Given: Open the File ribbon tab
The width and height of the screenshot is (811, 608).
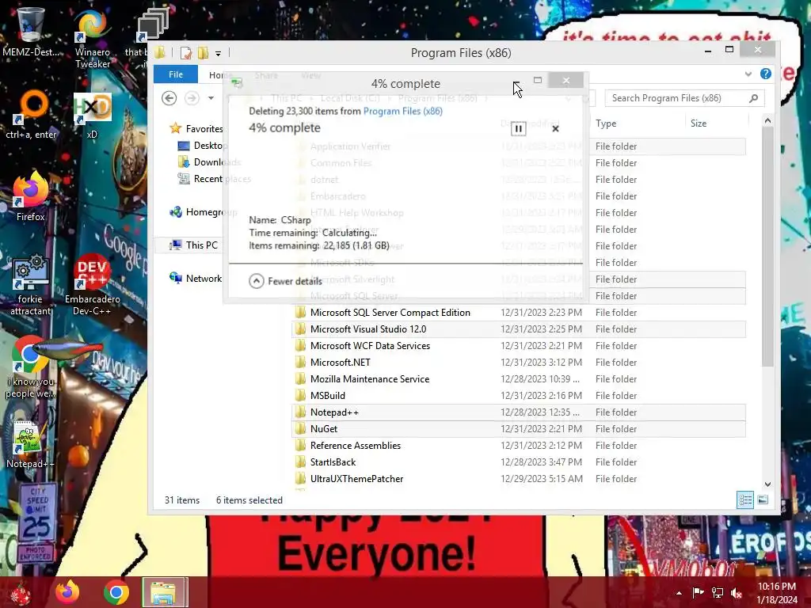Looking at the screenshot, I should click(x=176, y=74).
